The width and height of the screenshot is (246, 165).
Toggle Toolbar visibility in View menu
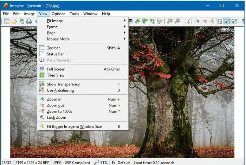tap(83, 48)
